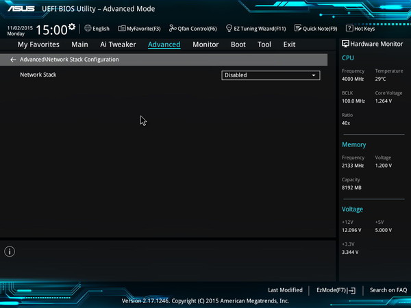
Task: Click the 15:00 clock display
Action: [51, 30]
